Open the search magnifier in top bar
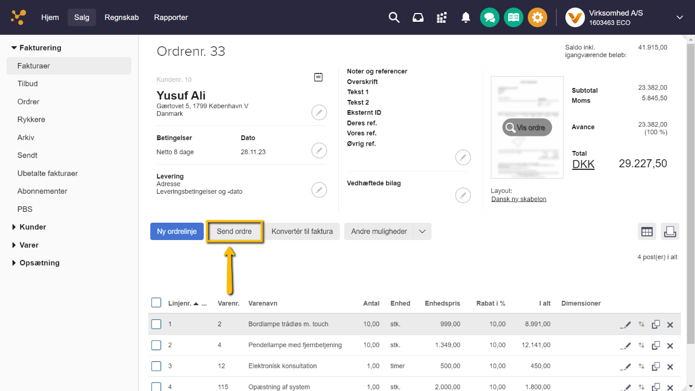This screenshot has width=695, height=391. [x=394, y=17]
